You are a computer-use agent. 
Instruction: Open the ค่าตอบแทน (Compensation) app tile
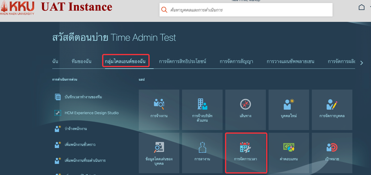pos(289,152)
